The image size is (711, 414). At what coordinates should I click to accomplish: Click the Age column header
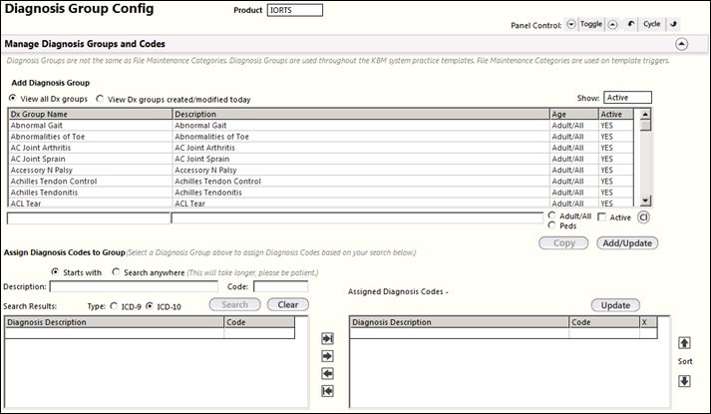click(574, 115)
